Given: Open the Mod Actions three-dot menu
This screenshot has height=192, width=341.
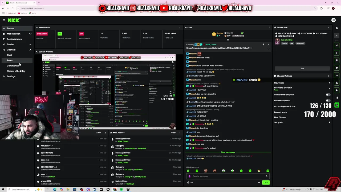Looking at the screenshot, I should [x=180, y=133].
